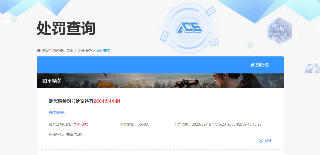
Task: Click the 处罚周期 date range text
Action: [226, 125]
